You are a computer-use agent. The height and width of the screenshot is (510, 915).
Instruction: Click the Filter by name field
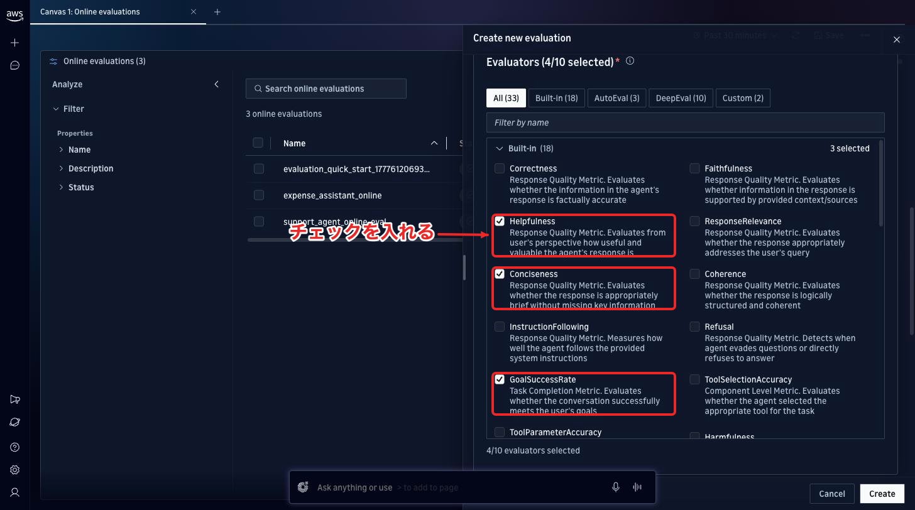coord(685,122)
